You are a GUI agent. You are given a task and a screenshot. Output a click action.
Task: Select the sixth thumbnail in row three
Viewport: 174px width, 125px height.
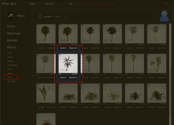coord(157,93)
